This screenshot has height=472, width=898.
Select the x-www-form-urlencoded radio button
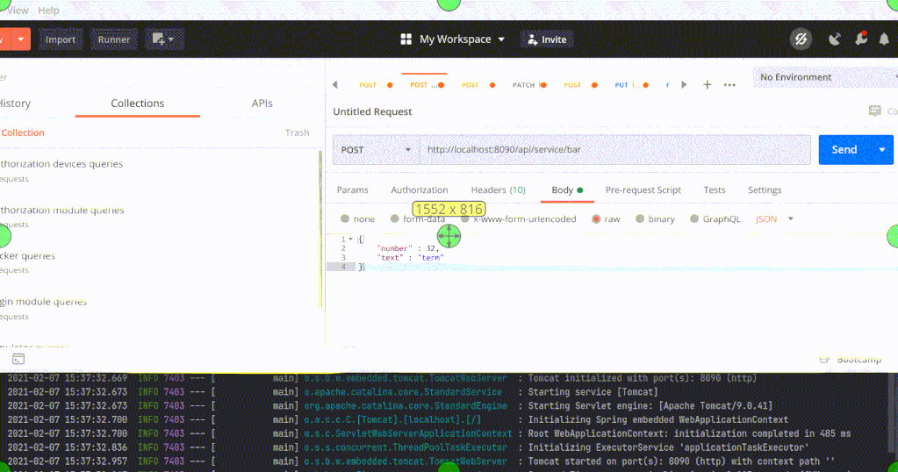click(x=465, y=218)
